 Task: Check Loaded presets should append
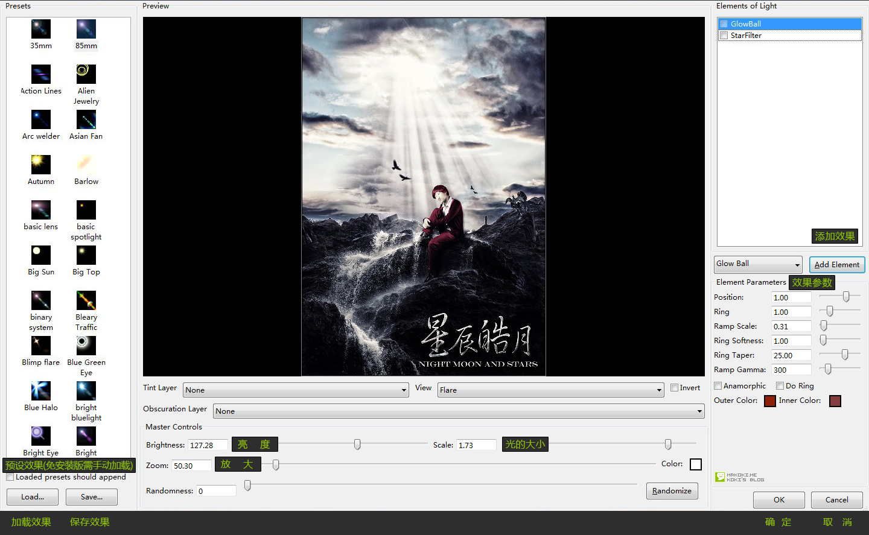coord(10,477)
